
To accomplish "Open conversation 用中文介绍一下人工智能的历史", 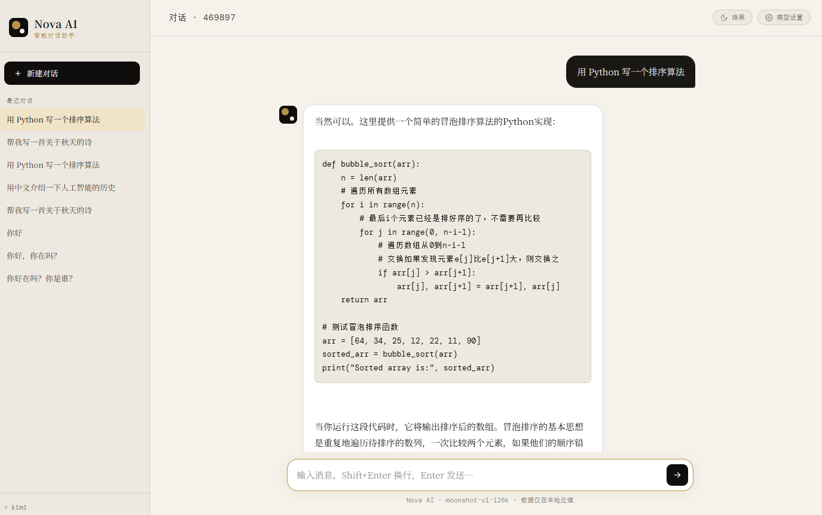I will point(62,187).
